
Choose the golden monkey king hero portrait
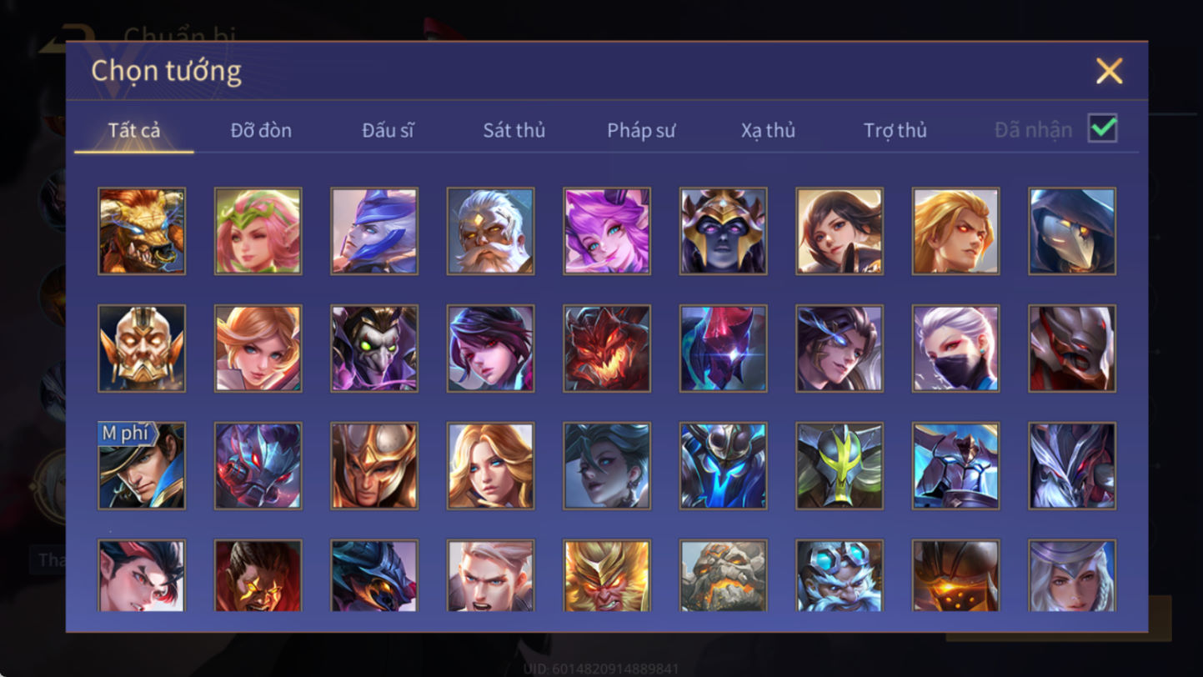(607, 575)
